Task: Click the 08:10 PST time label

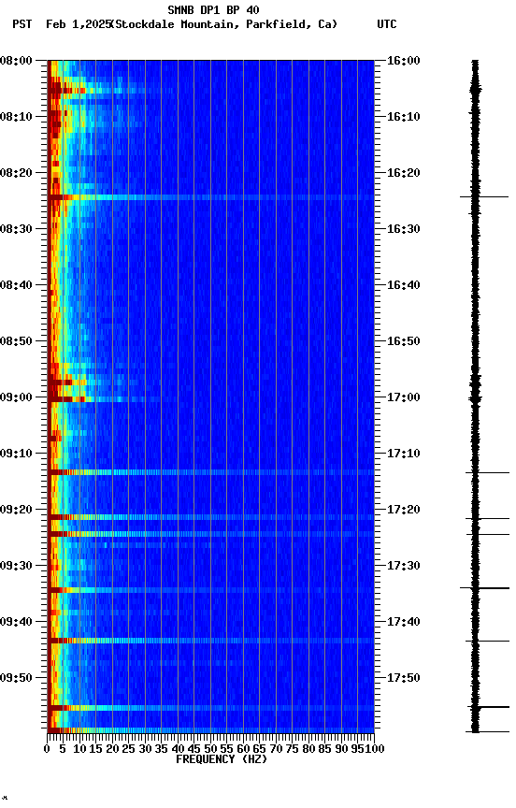Action: [x=16, y=117]
